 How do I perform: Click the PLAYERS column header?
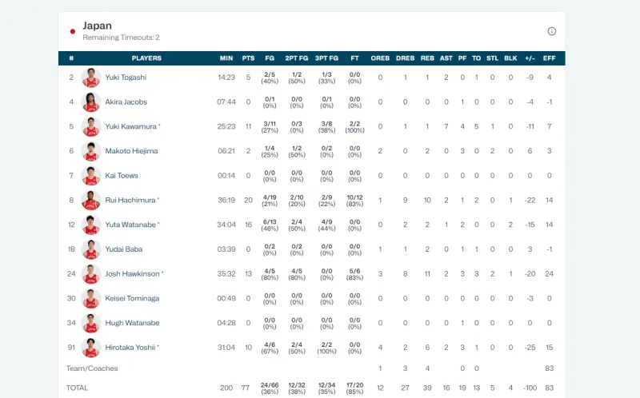point(146,58)
